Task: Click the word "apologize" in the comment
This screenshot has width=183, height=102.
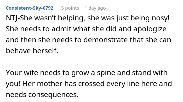Action: pos(150,29)
